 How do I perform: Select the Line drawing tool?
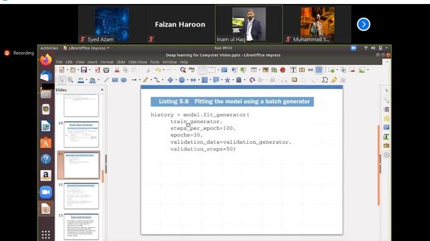[x=106, y=80]
